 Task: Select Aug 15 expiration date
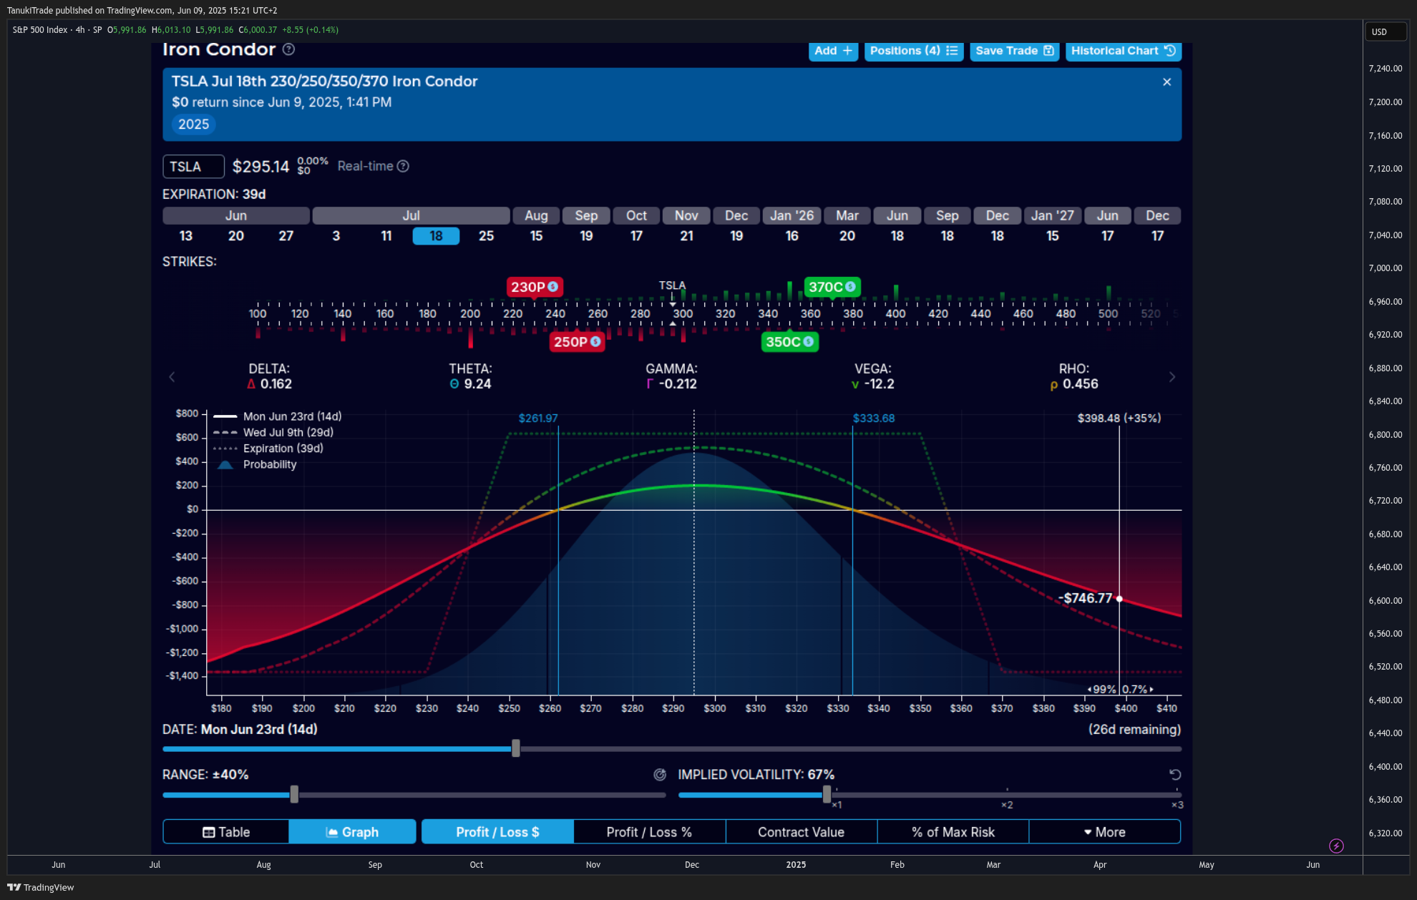pos(536,236)
